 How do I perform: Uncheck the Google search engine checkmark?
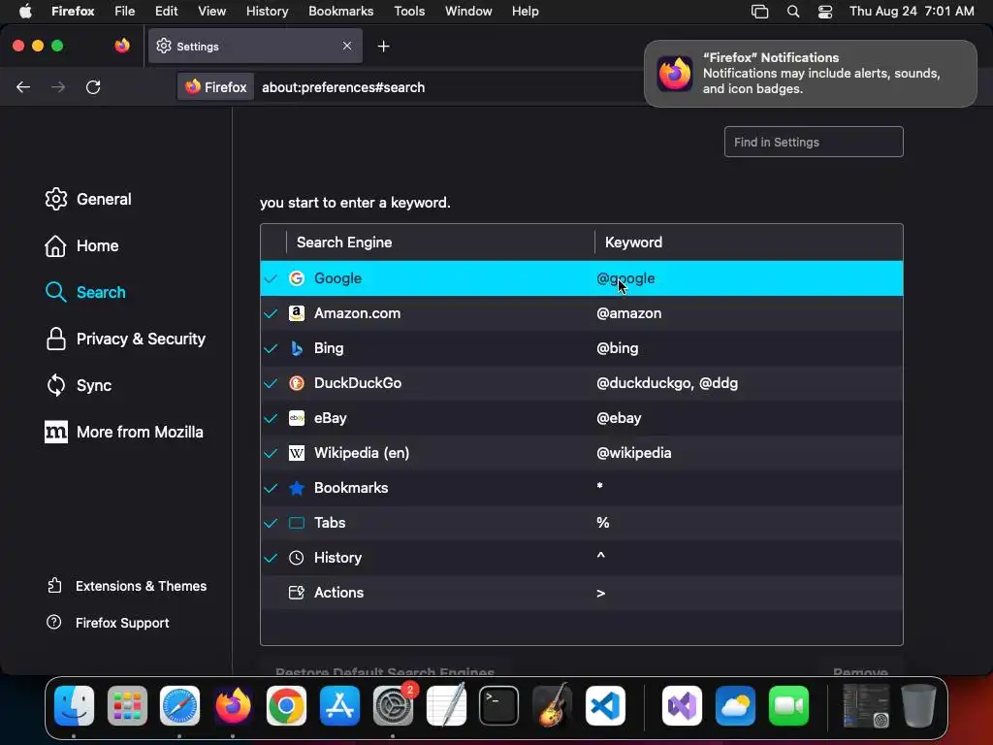point(272,278)
